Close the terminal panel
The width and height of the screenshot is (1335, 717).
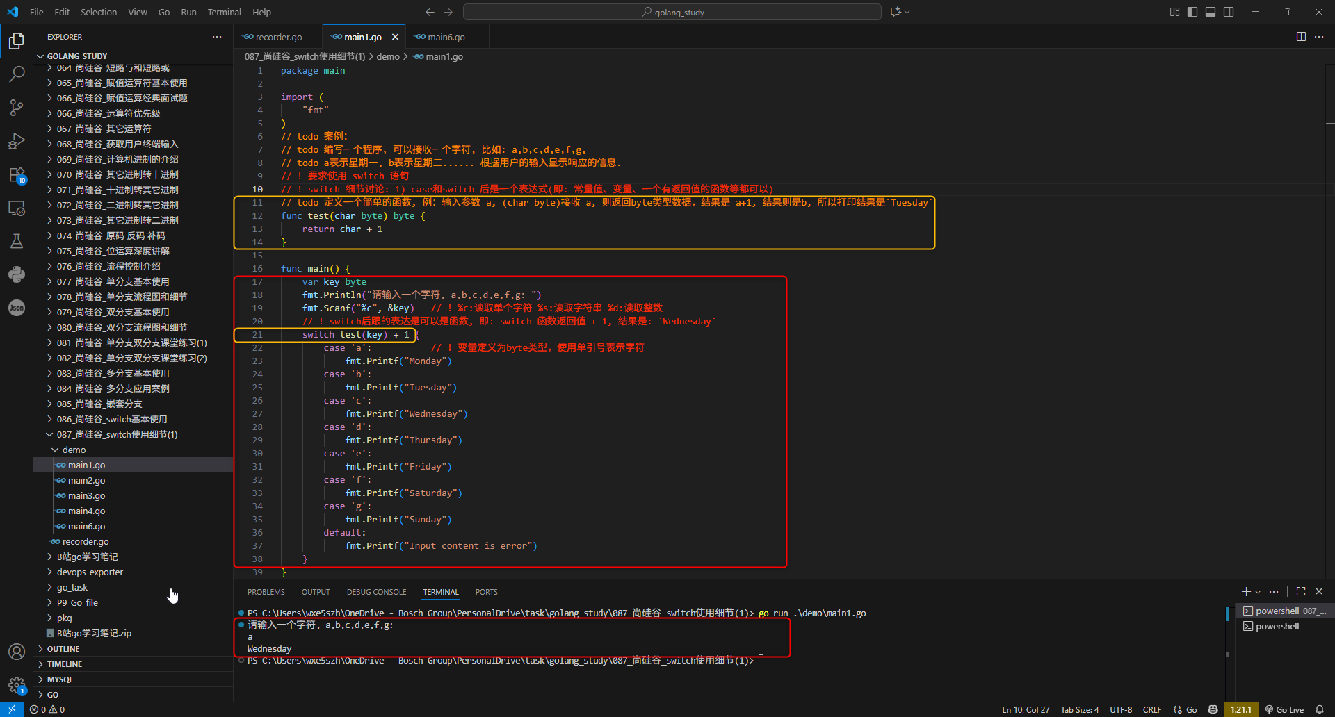[x=1319, y=592]
